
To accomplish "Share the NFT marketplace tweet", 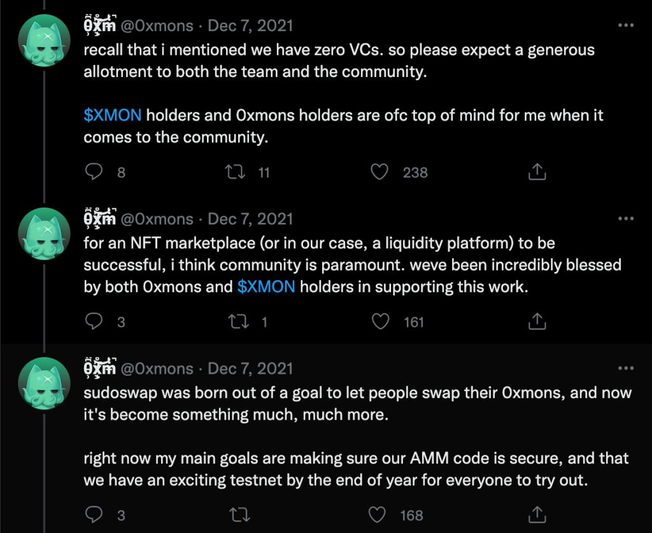I will 537,322.
